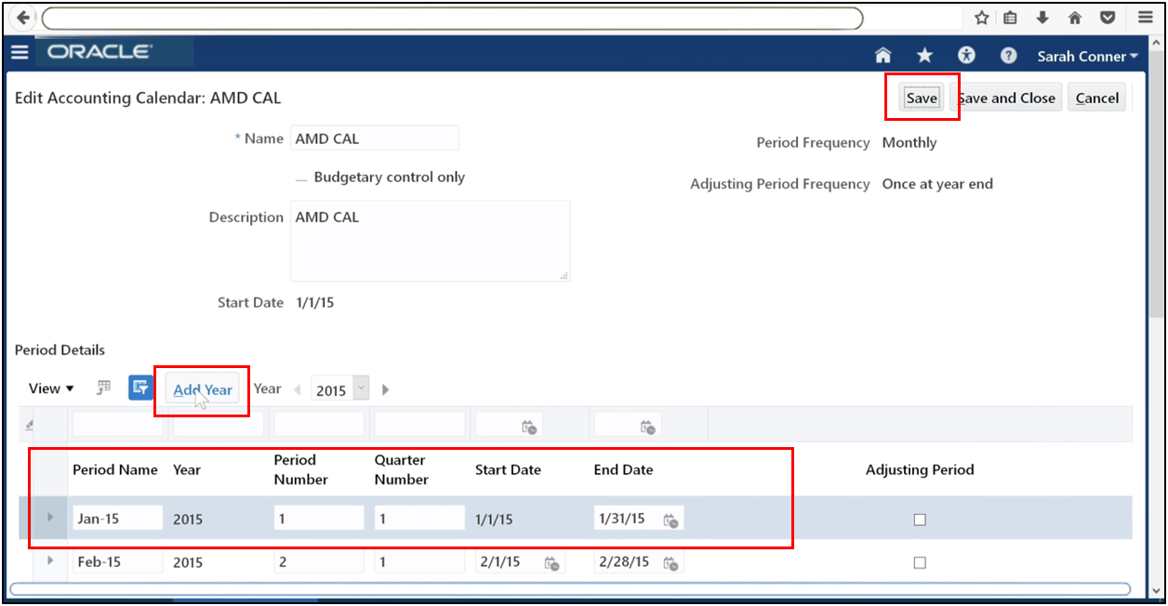Click the Add Year link
The width and height of the screenshot is (1168, 606).
coord(201,389)
